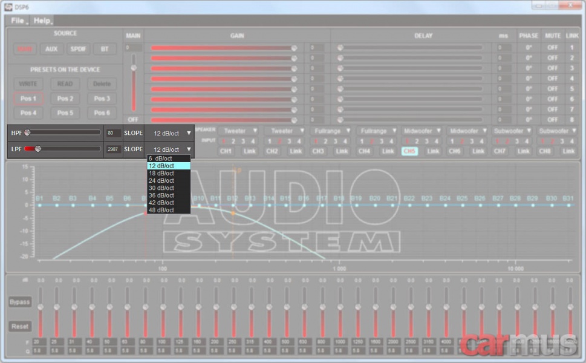Choose 24 dB/oct from the slope list

(169, 180)
